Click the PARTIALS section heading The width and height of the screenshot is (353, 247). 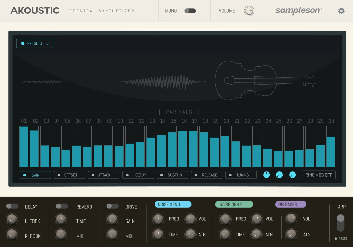pos(179,112)
